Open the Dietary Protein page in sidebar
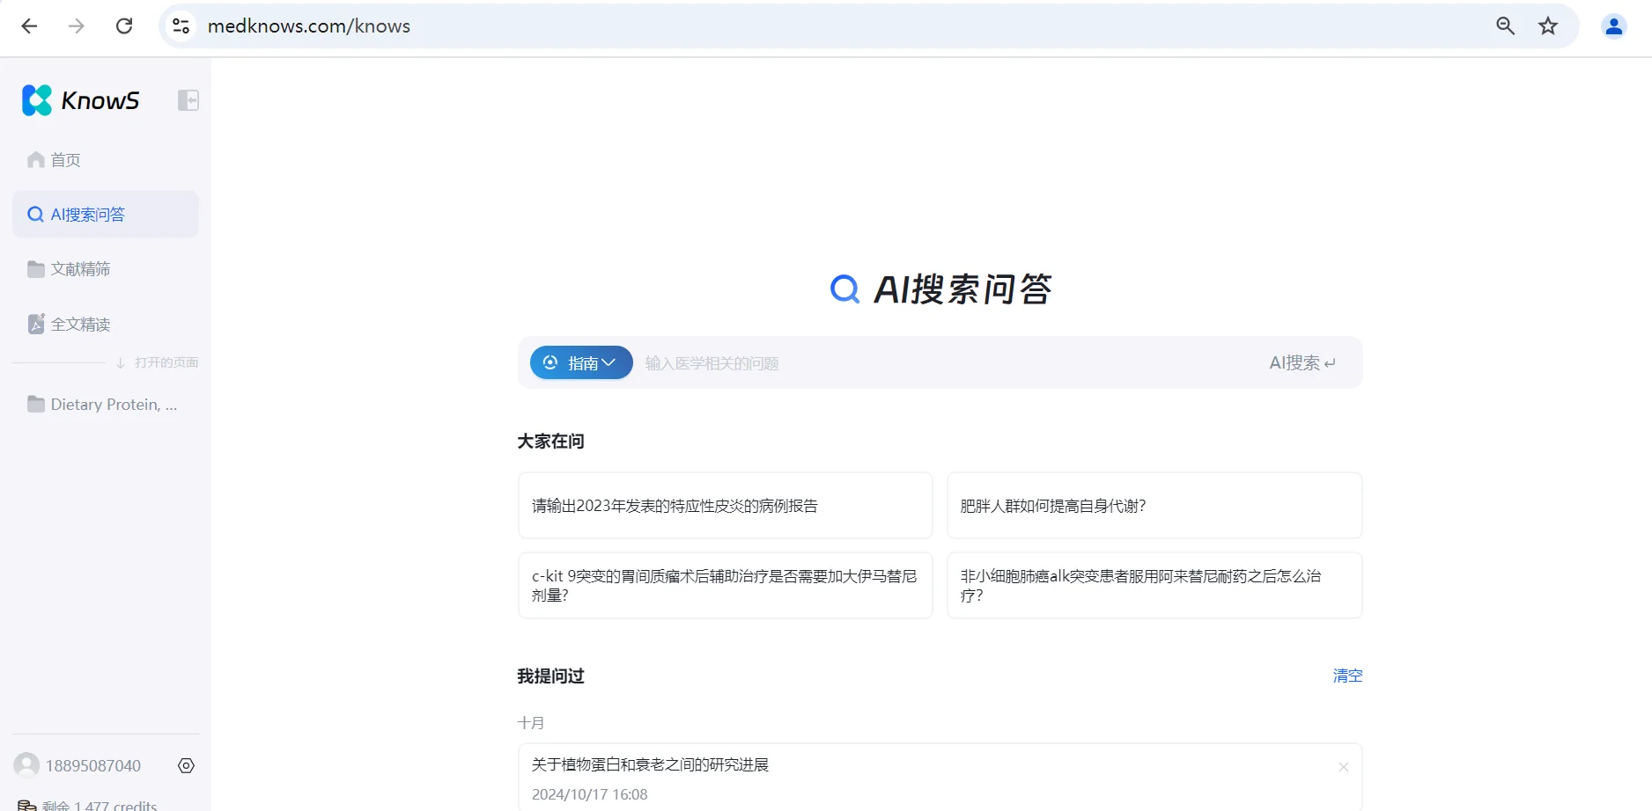This screenshot has width=1652, height=811. [106, 404]
